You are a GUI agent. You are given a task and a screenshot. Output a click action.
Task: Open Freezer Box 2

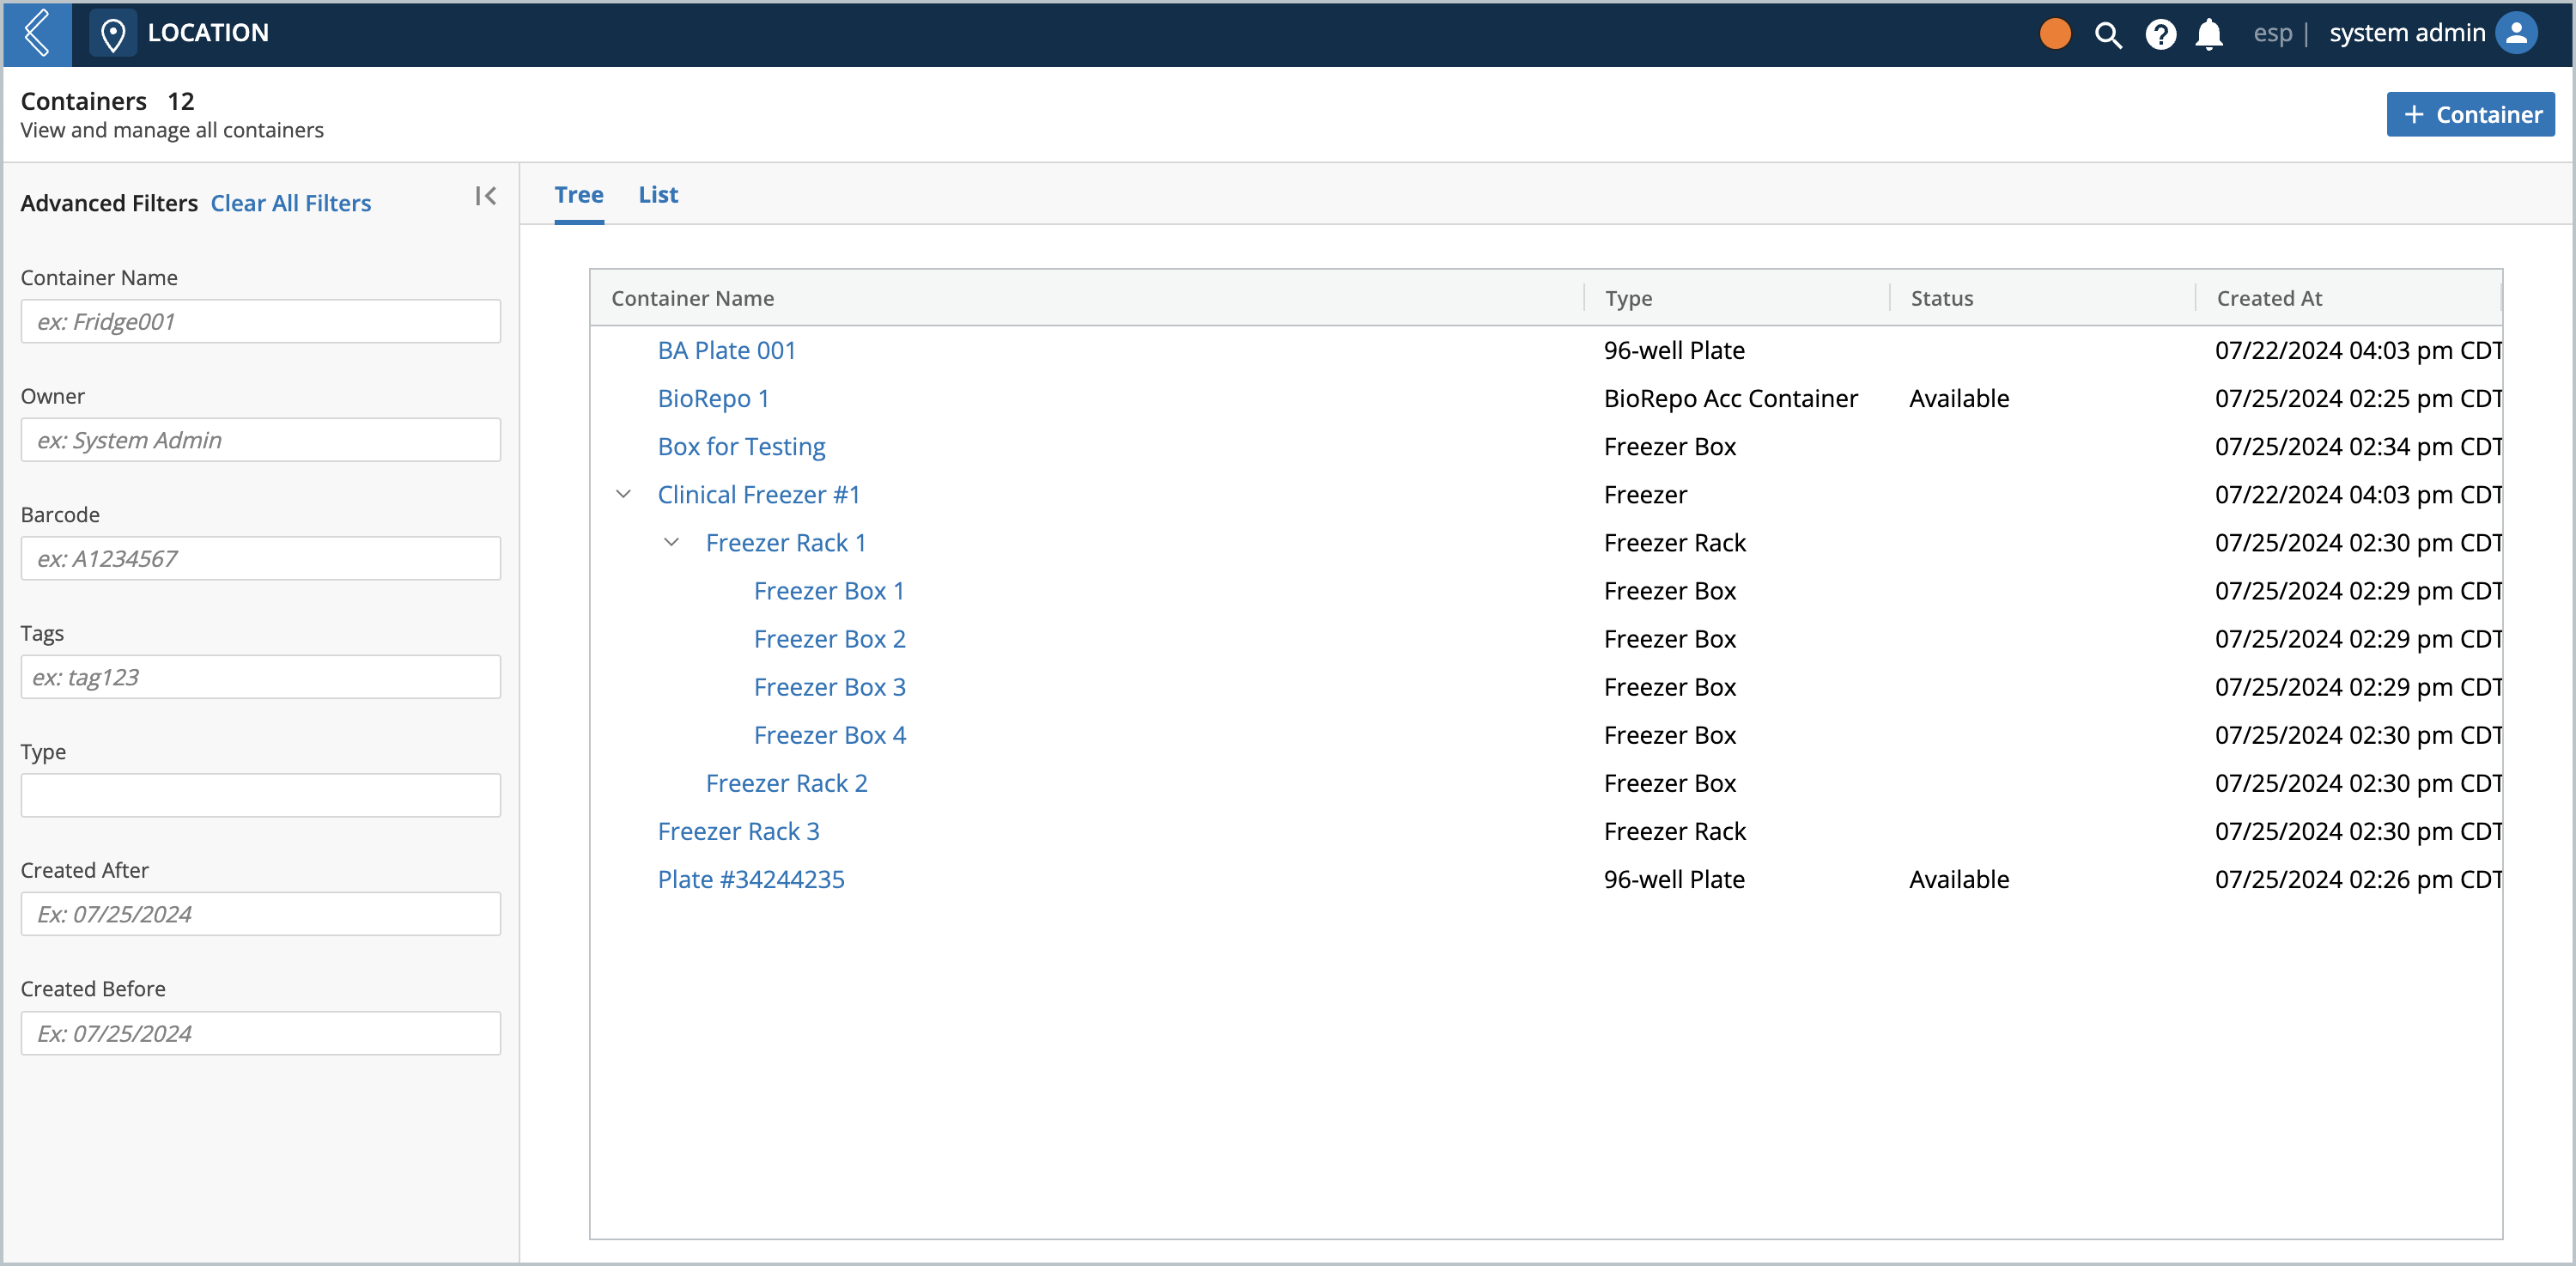829,638
